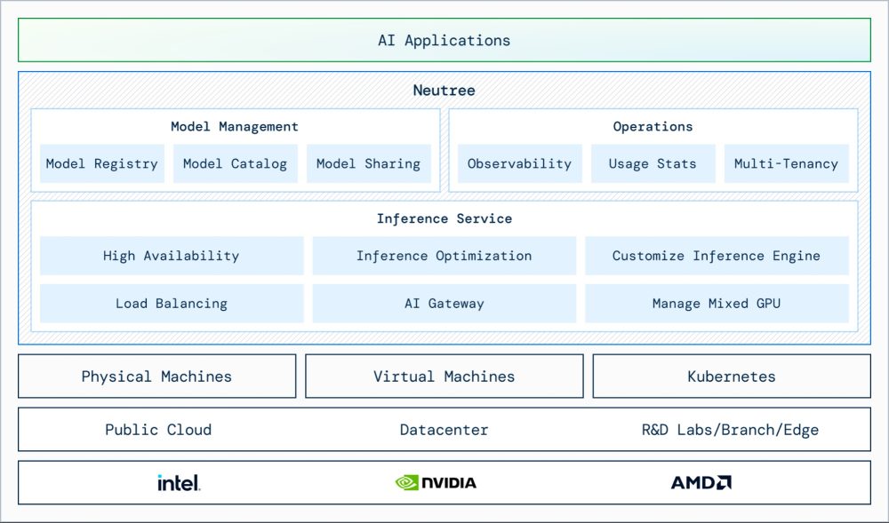
Task: Click the Physical Machines box
Action: [x=156, y=376]
